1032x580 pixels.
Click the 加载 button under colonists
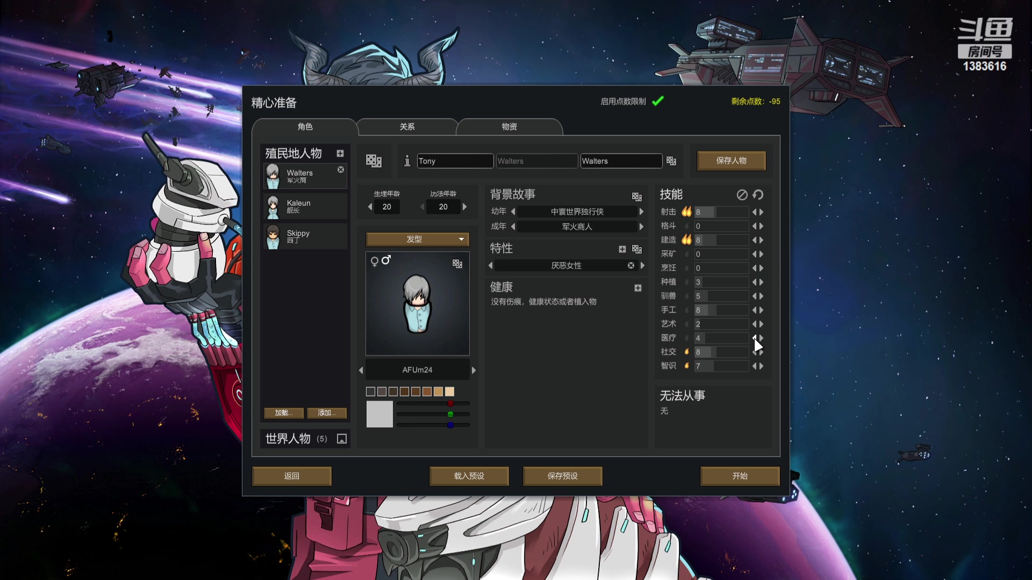coord(284,413)
